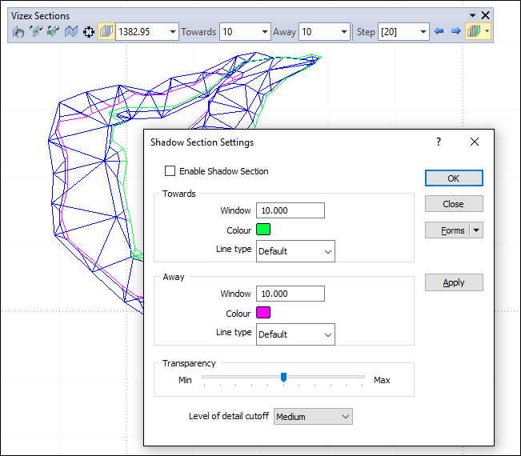The image size is (521, 456).
Task: Open shadow section icon dropdown arrow
Action: (x=487, y=31)
